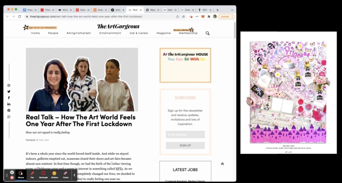Select the Rectangle annotation tool

[43, 175]
